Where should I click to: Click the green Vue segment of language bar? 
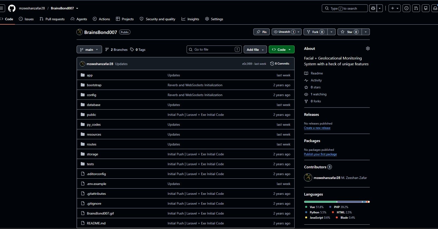point(320,202)
